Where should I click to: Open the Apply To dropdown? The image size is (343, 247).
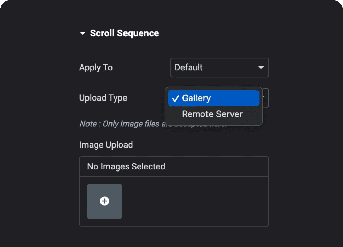click(x=219, y=68)
